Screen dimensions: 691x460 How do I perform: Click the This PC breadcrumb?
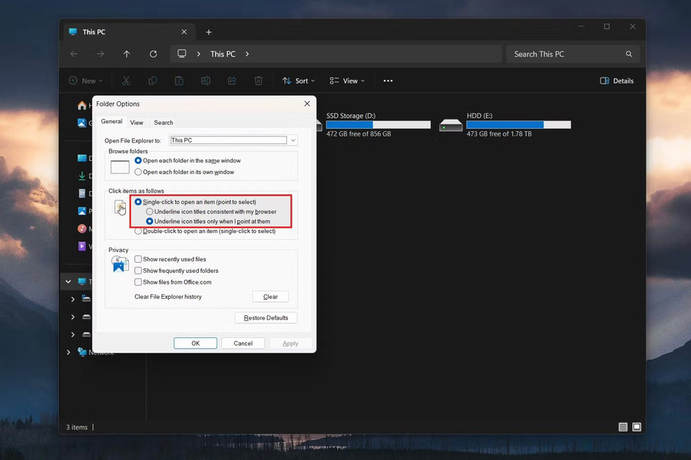(223, 54)
